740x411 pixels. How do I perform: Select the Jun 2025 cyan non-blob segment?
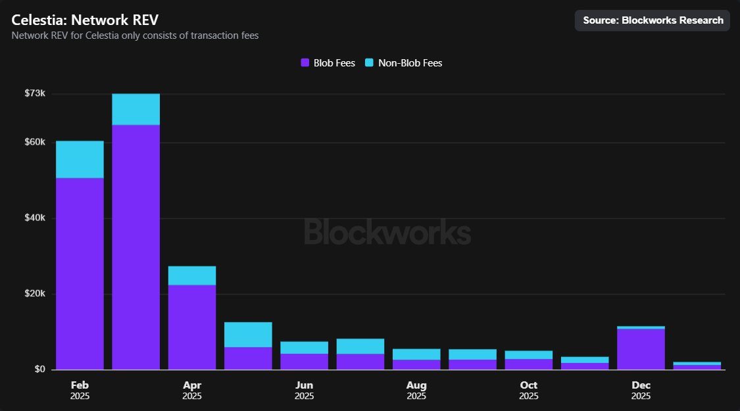(305, 348)
